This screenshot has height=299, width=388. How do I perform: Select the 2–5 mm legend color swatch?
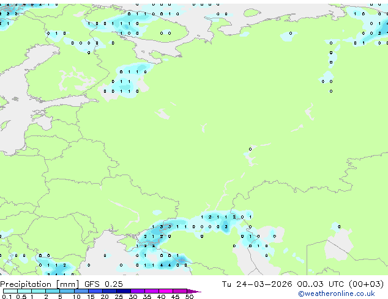click(x=53, y=291)
